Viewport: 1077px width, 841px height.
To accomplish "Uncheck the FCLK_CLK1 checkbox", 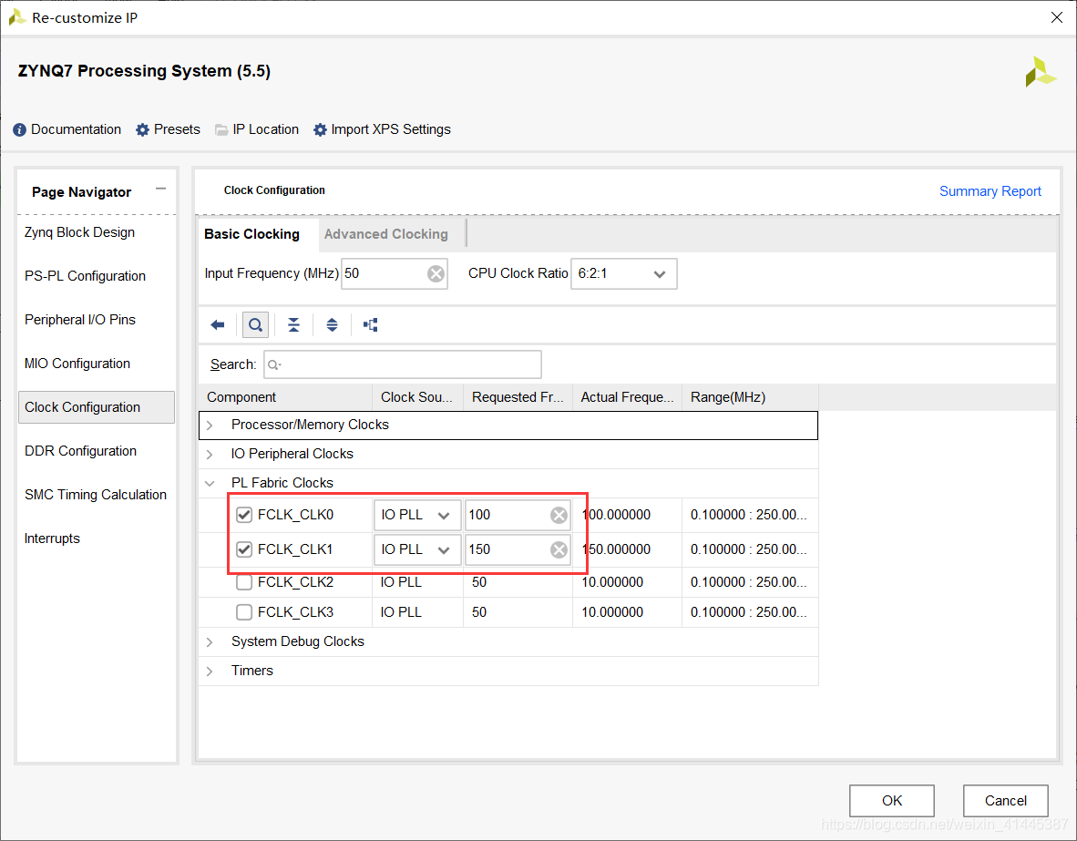I will pos(244,549).
